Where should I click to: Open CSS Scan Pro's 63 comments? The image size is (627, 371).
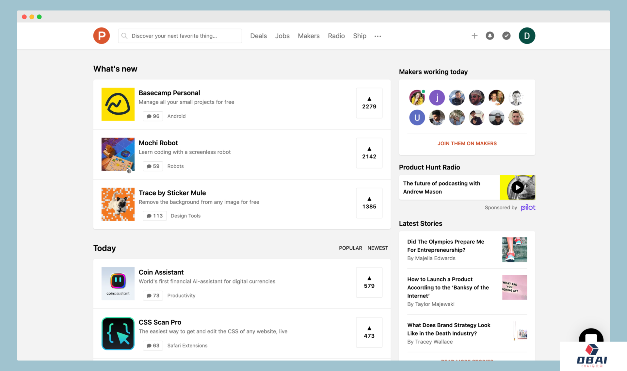(x=153, y=346)
